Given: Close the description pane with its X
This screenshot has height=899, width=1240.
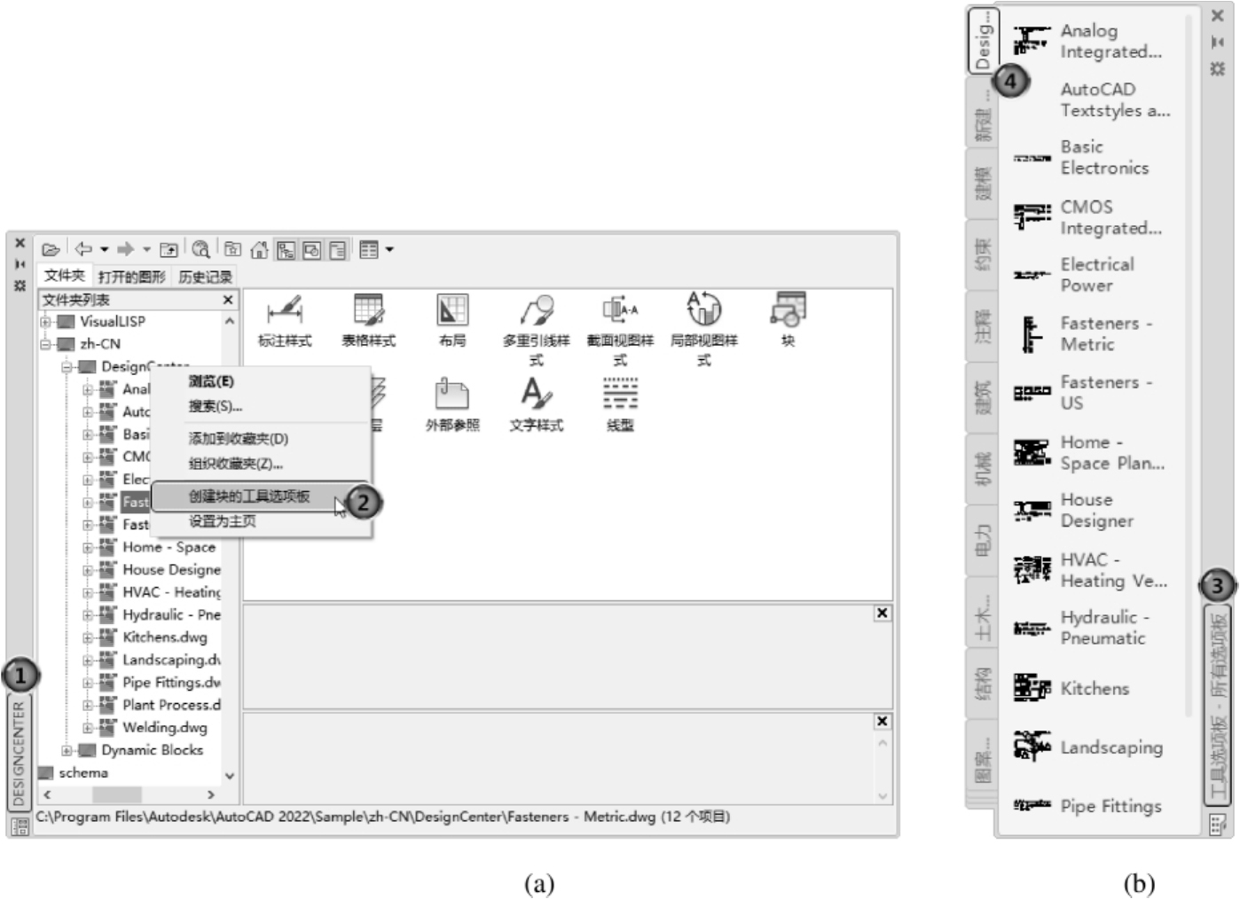Looking at the screenshot, I should click(882, 721).
